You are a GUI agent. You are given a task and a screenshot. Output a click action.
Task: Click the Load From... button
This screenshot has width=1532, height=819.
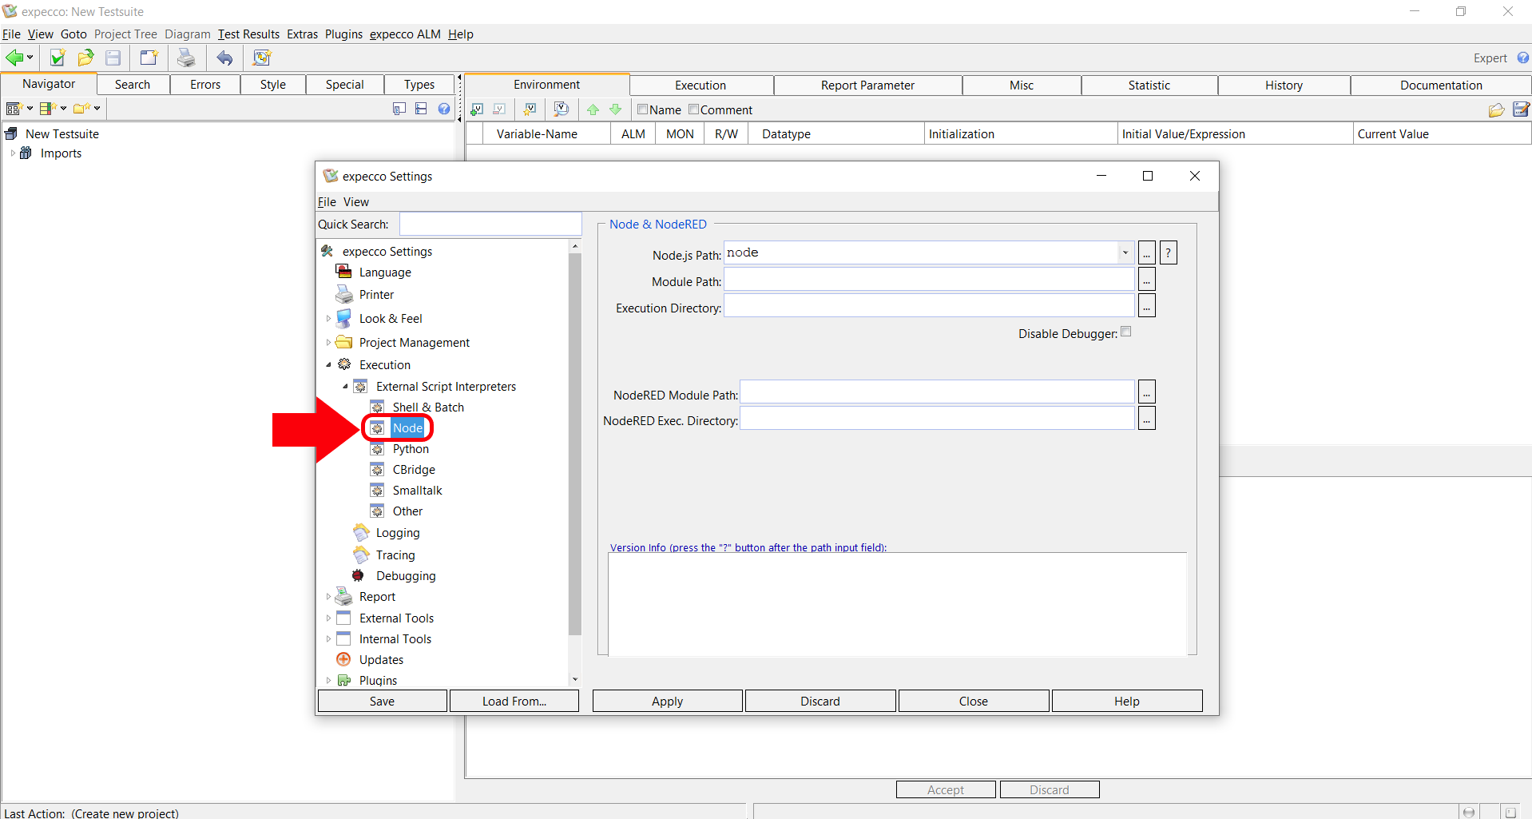[514, 702]
